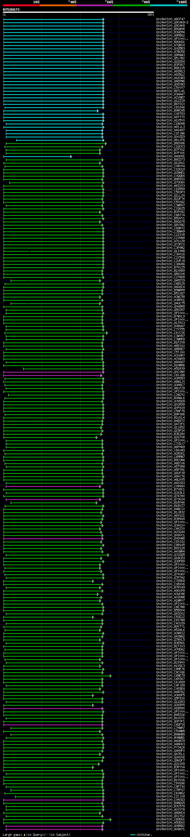Open hit UniRef100_B9GKD1
Viewport: 190px width, 837px height.
pyautogui.click(x=170, y=42)
